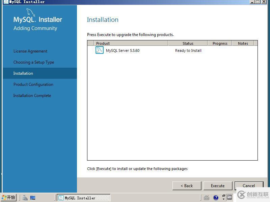Open the Windows Start button

[9, 197]
